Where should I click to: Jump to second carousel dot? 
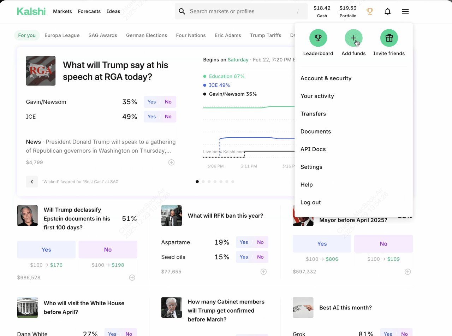[203, 182]
